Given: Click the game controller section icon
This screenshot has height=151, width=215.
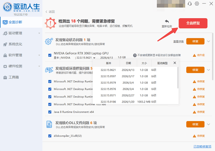Looking at the screenshot, I should pyautogui.click(x=49, y=70).
